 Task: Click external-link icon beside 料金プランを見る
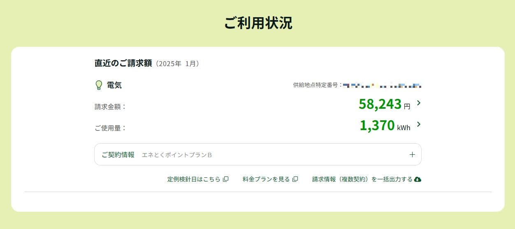(x=295, y=179)
